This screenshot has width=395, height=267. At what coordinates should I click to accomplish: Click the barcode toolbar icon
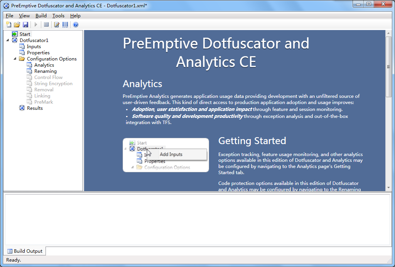pyautogui.click(x=65, y=24)
